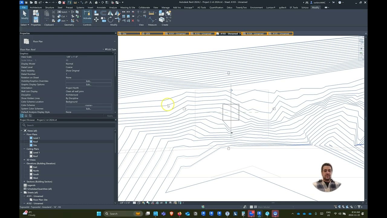Viewport: 387px width, 218px height.
Task: Expand the 3D Views tree node
Action: (24, 160)
